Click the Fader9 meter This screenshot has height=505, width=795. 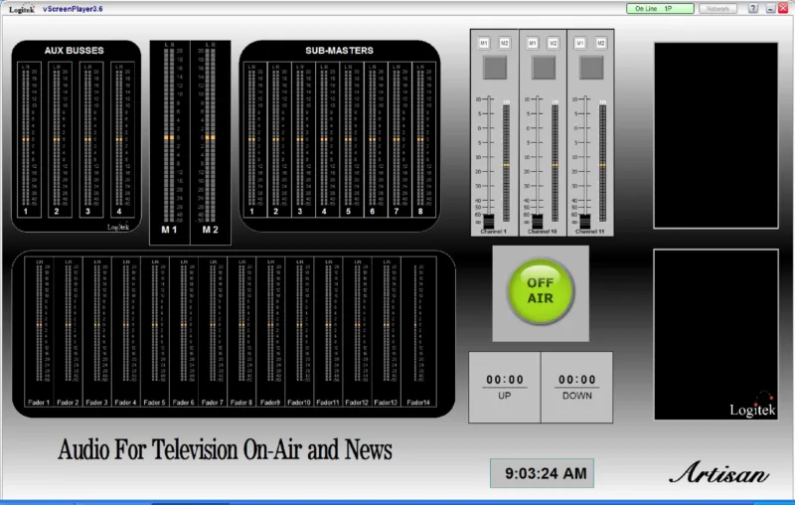[x=270, y=332]
